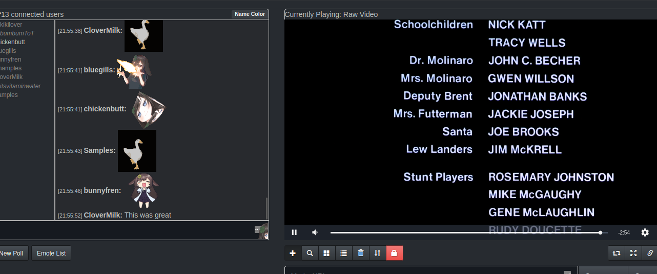Click the up-down arrows shuffle button
The height and width of the screenshot is (274, 657).
click(377, 253)
